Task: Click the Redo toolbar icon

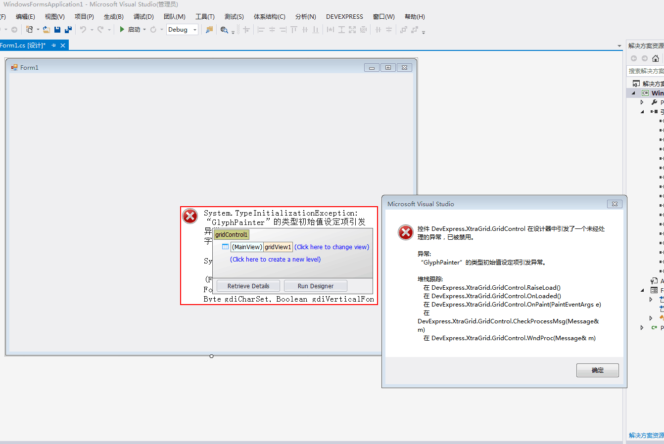Action: point(100,30)
